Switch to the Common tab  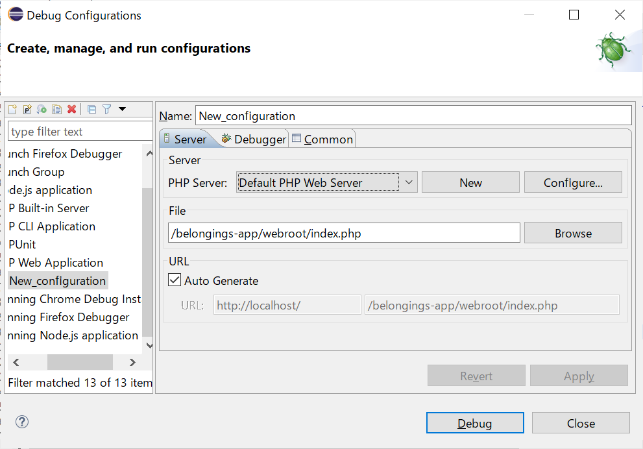322,139
